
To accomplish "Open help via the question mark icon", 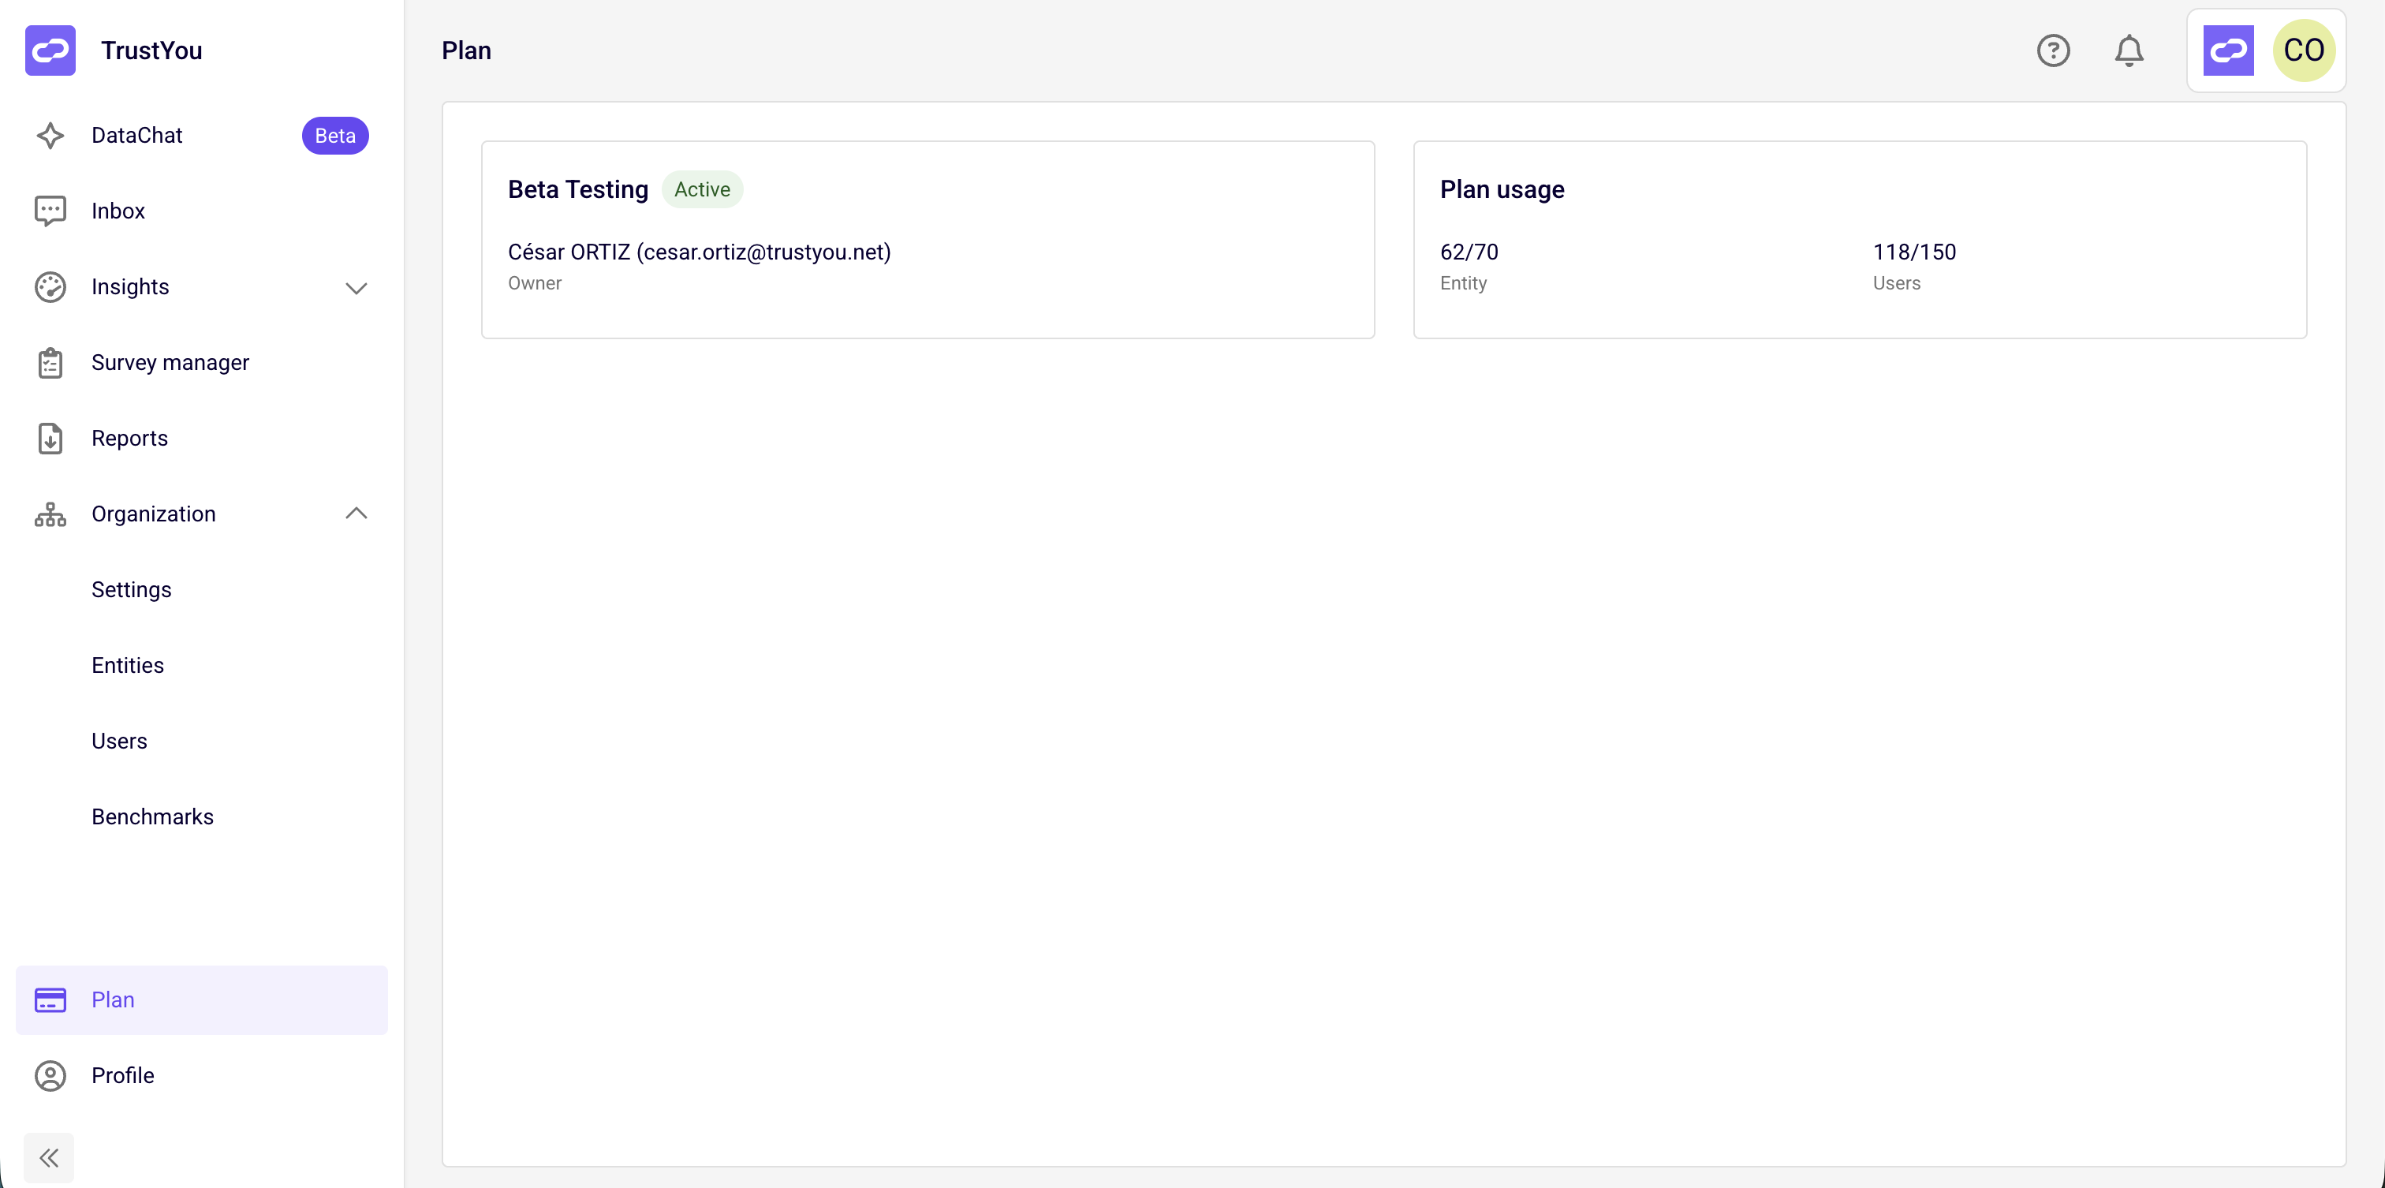I will [2054, 50].
